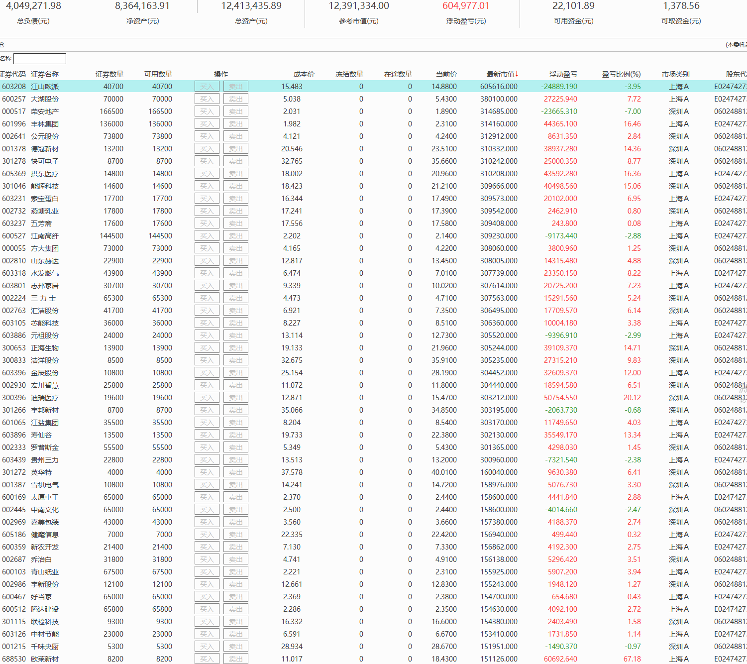747x664 pixels.
Task: Click the 市场类别 column header
Action: (675, 74)
